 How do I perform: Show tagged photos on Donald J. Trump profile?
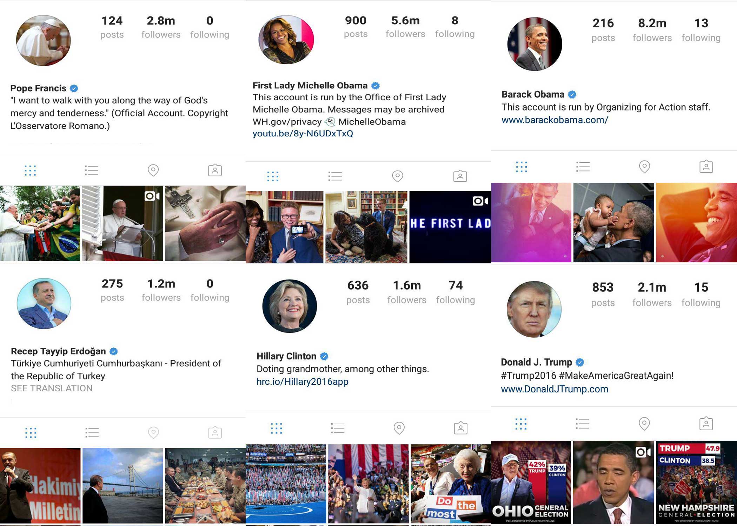click(706, 424)
